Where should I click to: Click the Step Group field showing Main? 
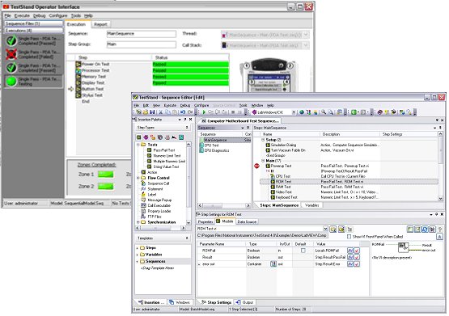[142, 44]
